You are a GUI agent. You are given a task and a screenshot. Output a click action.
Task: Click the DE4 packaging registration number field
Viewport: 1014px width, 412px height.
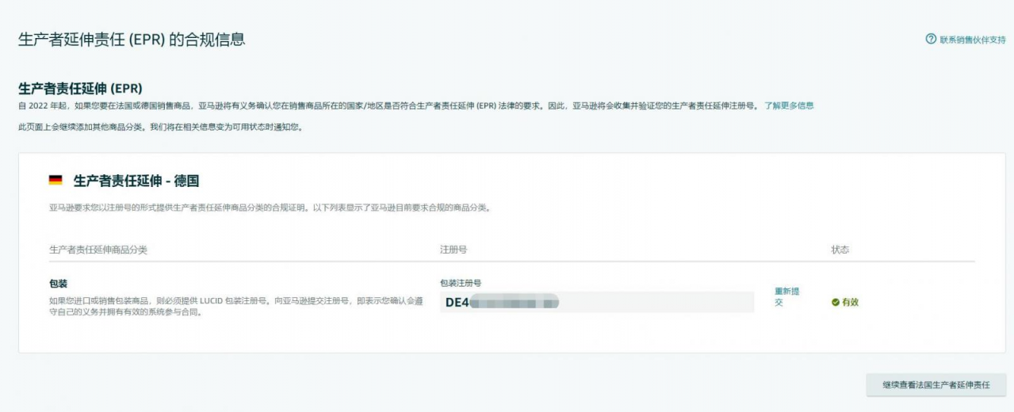pos(596,302)
